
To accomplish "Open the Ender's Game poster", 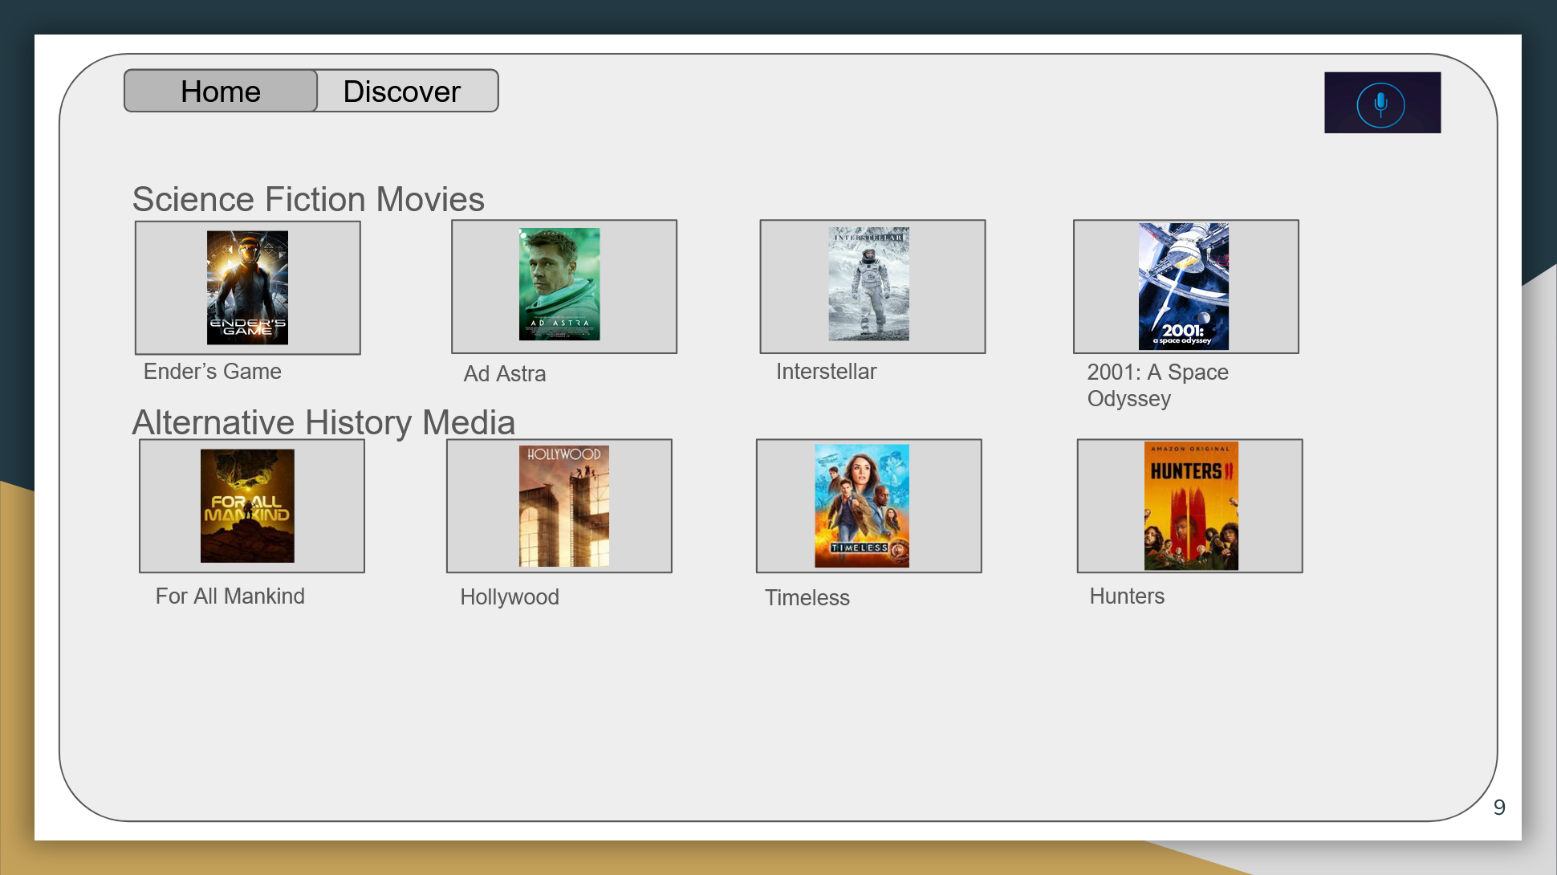I will (247, 287).
